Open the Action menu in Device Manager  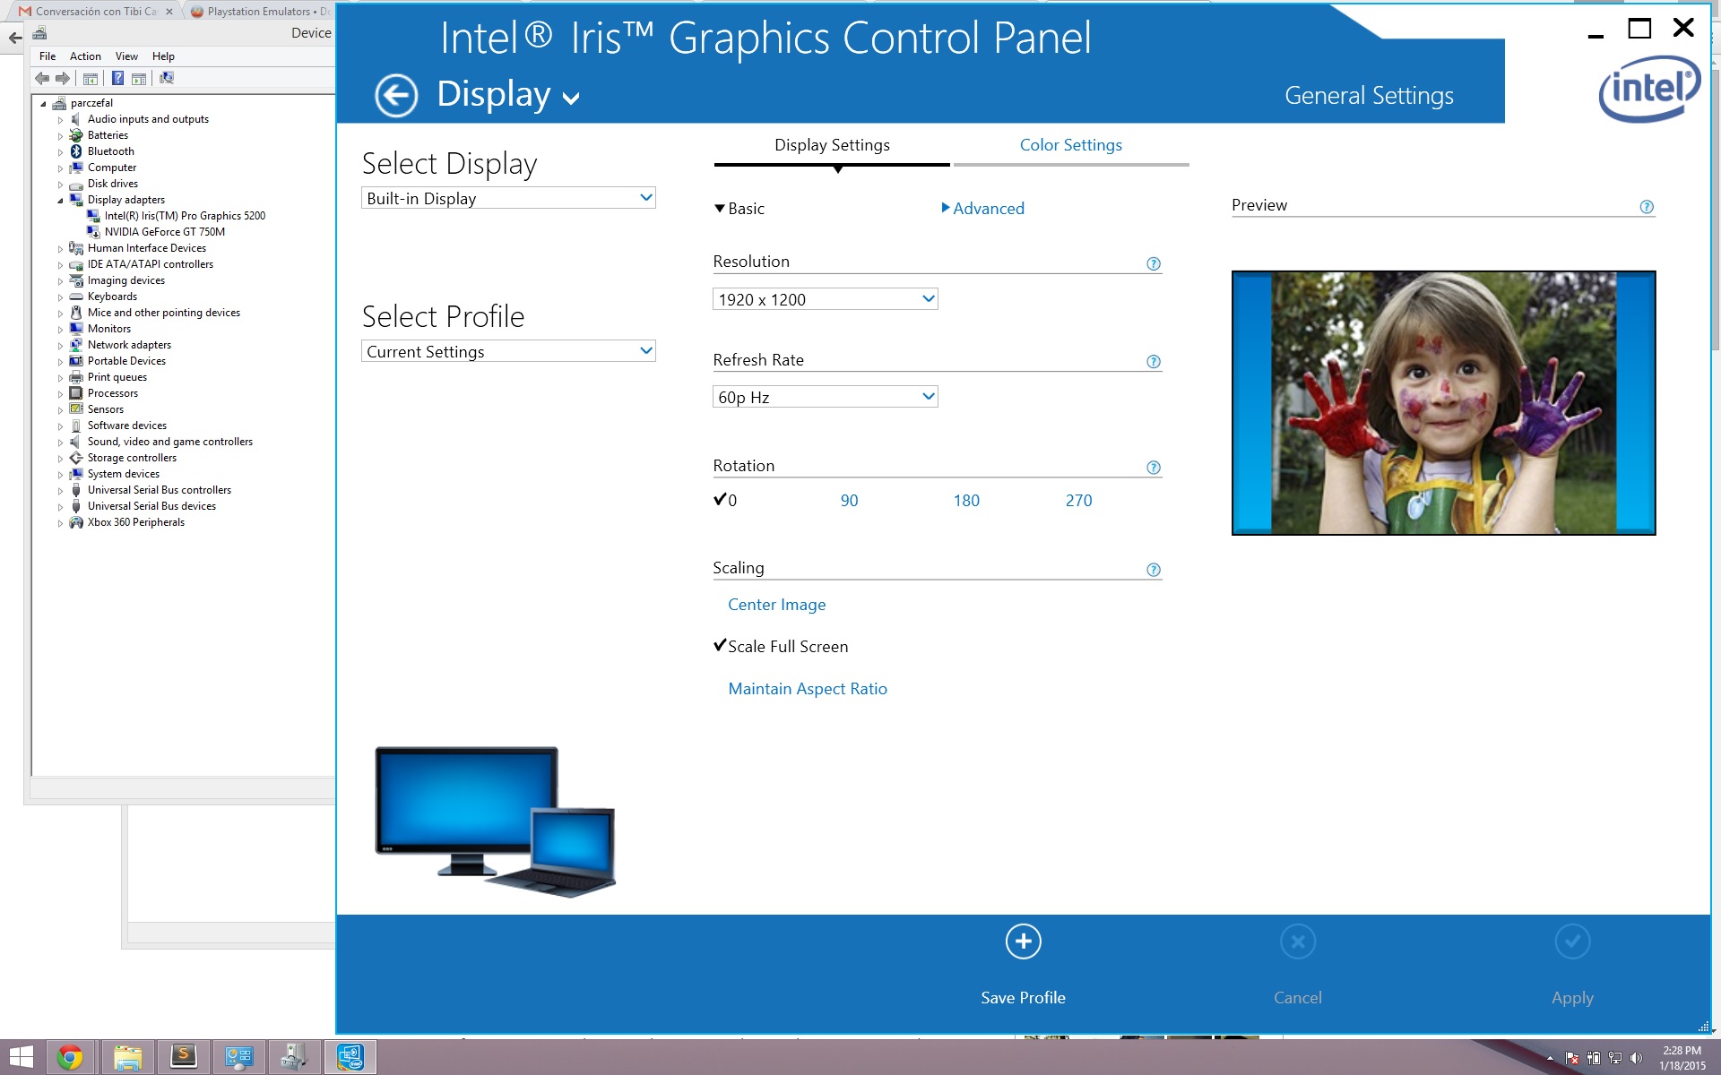click(x=85, y=56)
